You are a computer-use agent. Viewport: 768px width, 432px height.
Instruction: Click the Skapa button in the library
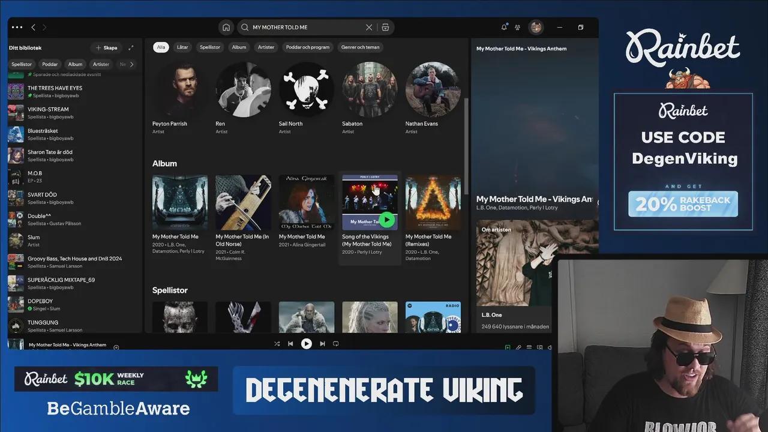[106, 47]
